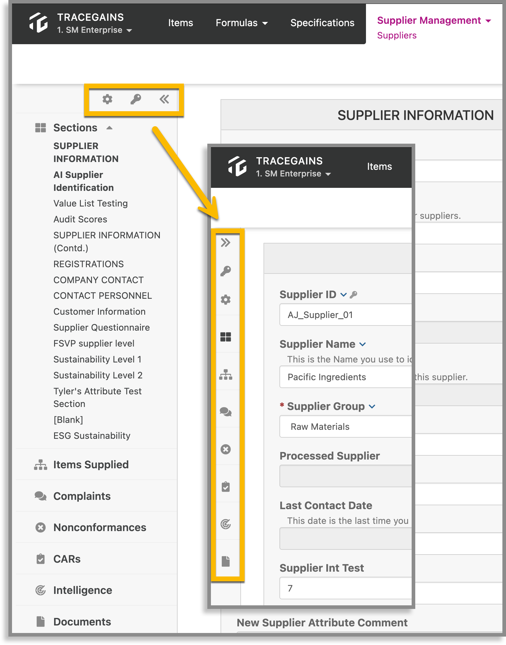This screenshot has height=645, width=506.
Task: Expand the Formulas dropdown in top navigation
Action: [242, 23]
